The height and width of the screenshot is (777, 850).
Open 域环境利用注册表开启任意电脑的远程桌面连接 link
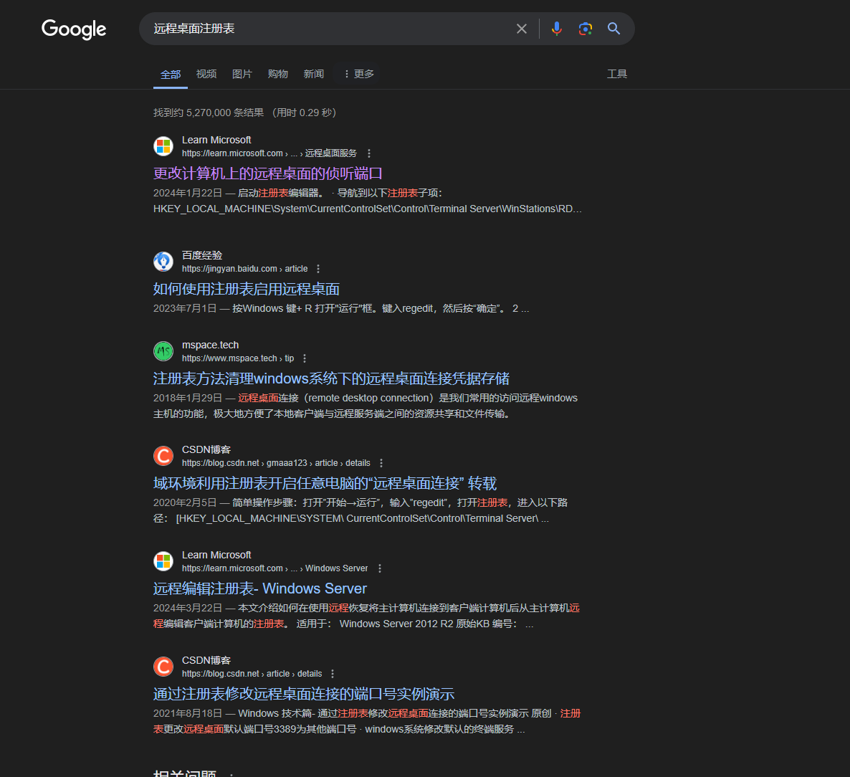[x=325, y=483]
